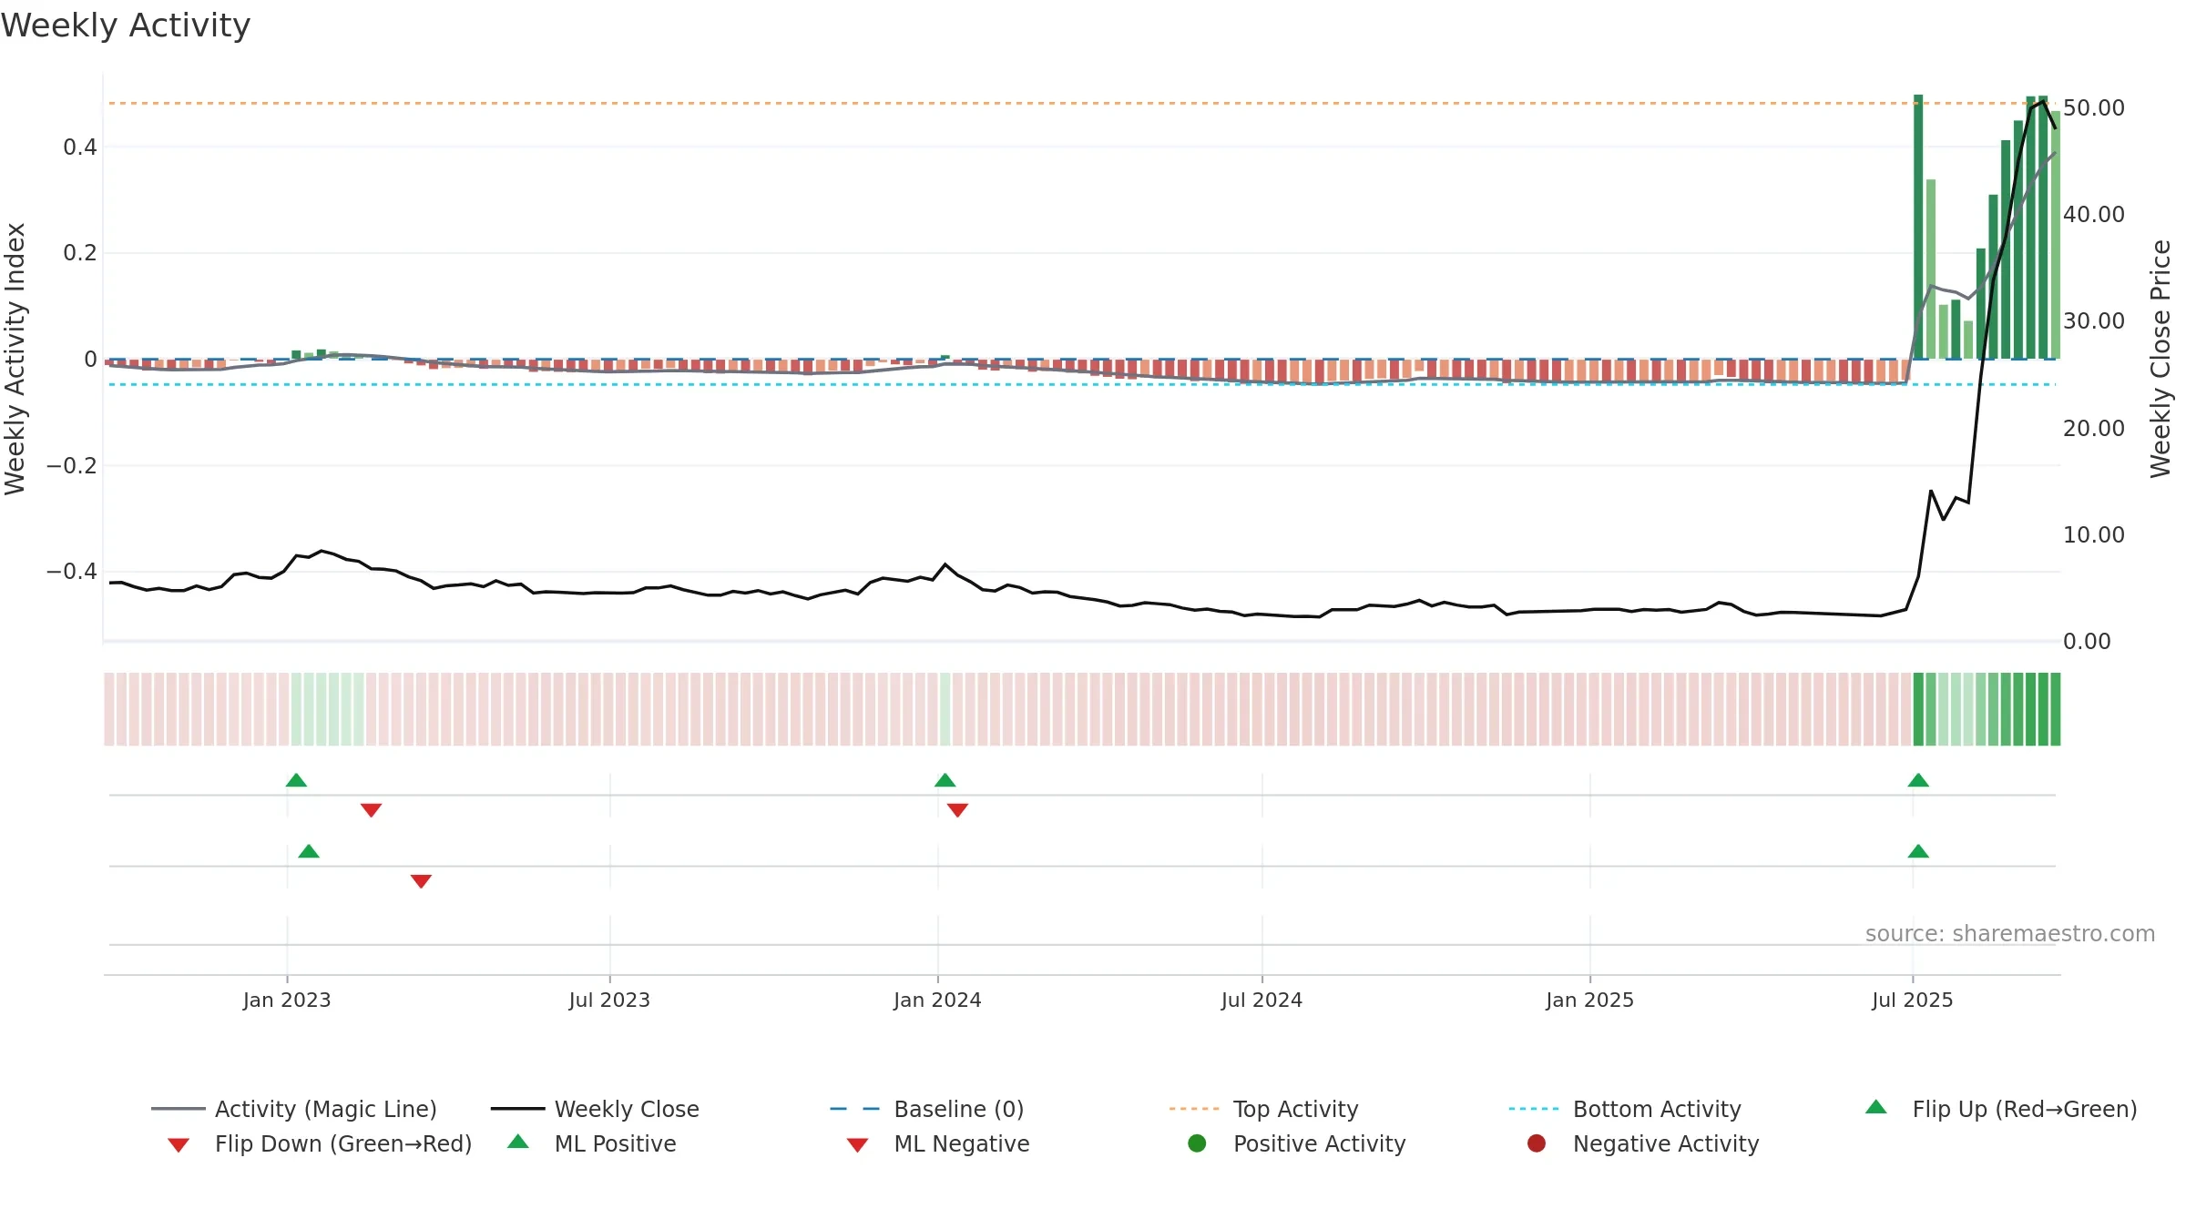The width and height of the screenshot is (2186, 1229).
Task: Click the Flip Down marker just after Jan 2024
Action: click(x=957, y=810)
